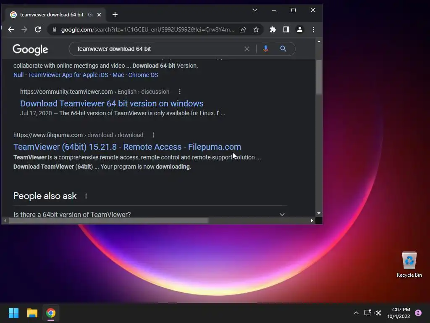The height and width of the screenshot is (323, 430).
Task: Open the 'Mac' sitelink
Action: (x=118, y=75)
